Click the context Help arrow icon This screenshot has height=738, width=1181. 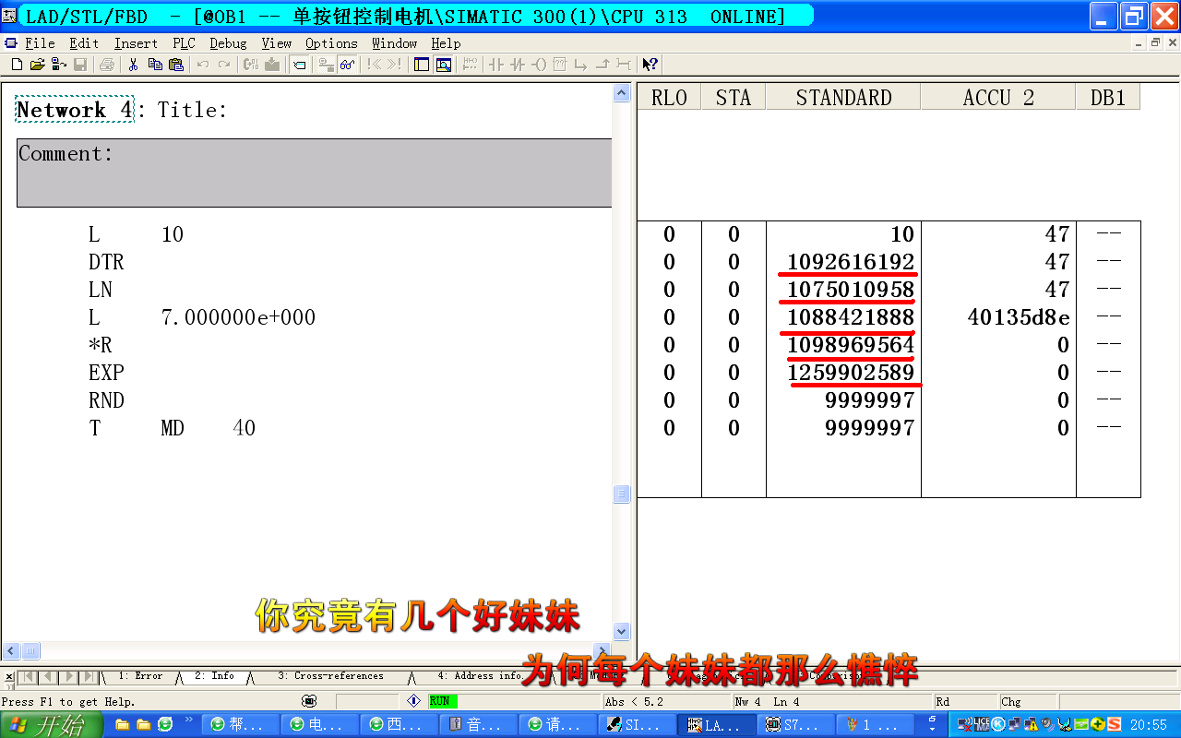(650, 65)
